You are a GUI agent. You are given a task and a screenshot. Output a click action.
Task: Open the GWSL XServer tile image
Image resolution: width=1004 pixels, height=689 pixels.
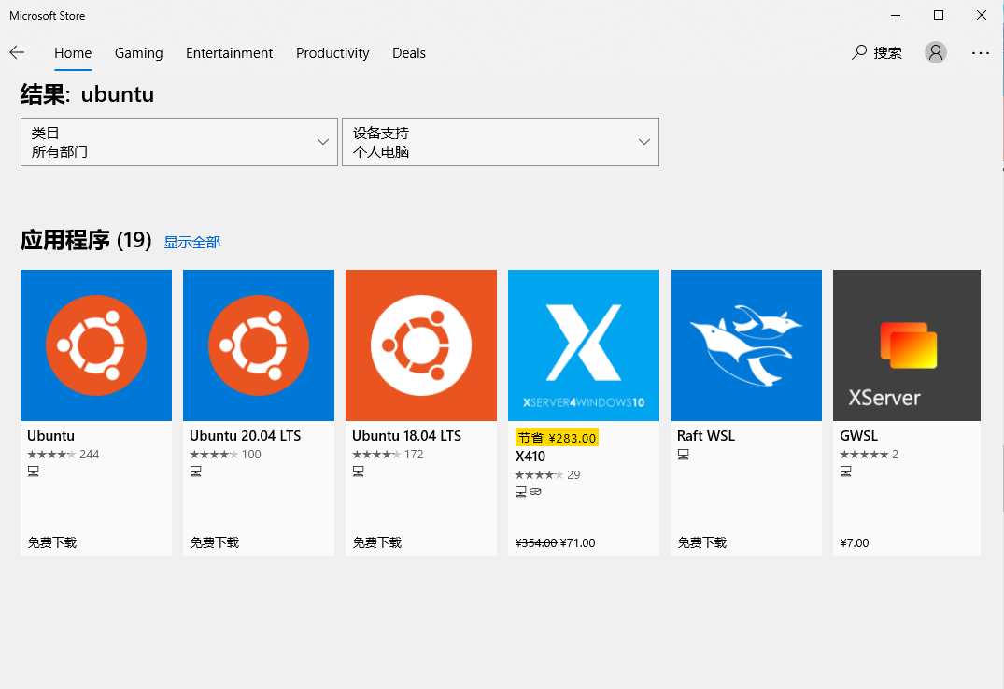click(907, 345)
